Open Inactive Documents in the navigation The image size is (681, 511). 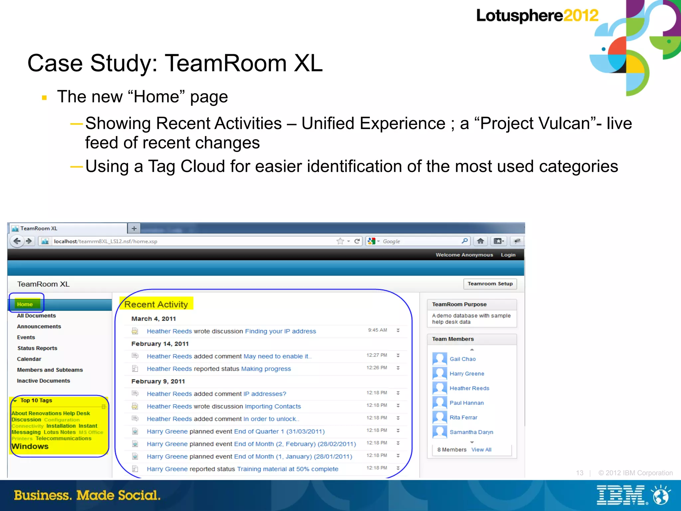tap(44, 381)
